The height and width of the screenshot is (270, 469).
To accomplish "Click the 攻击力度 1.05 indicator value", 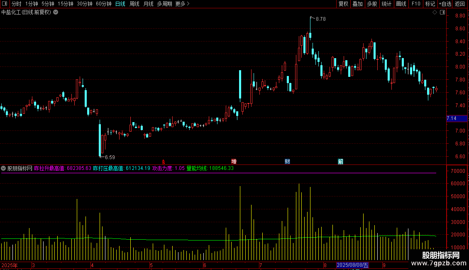I will click(169, 169).
